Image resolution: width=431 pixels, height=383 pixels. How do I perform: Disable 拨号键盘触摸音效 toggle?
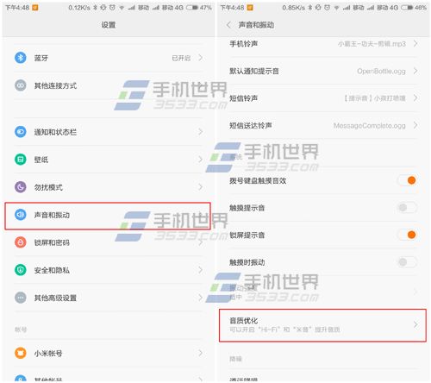click(x=407, y=180)
